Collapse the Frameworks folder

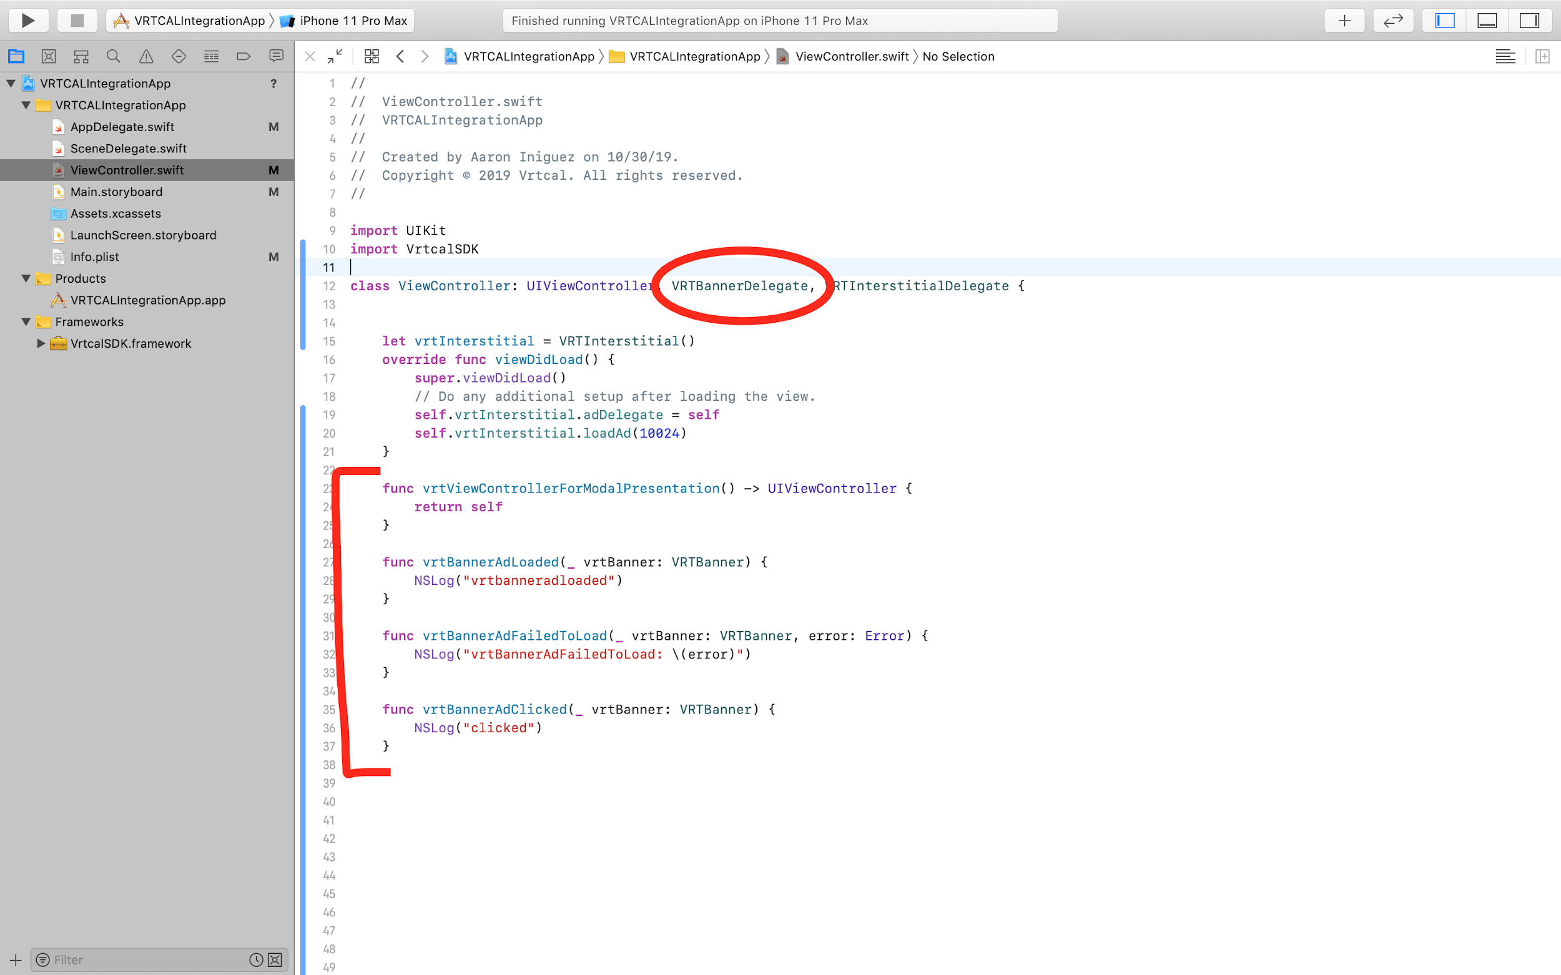pyautogui.click(x=26, y=322)
